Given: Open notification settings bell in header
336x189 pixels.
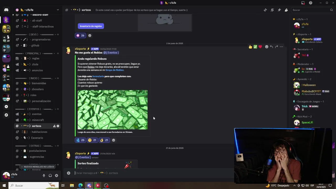Looking at the screenshot, I should coord(272,10).
